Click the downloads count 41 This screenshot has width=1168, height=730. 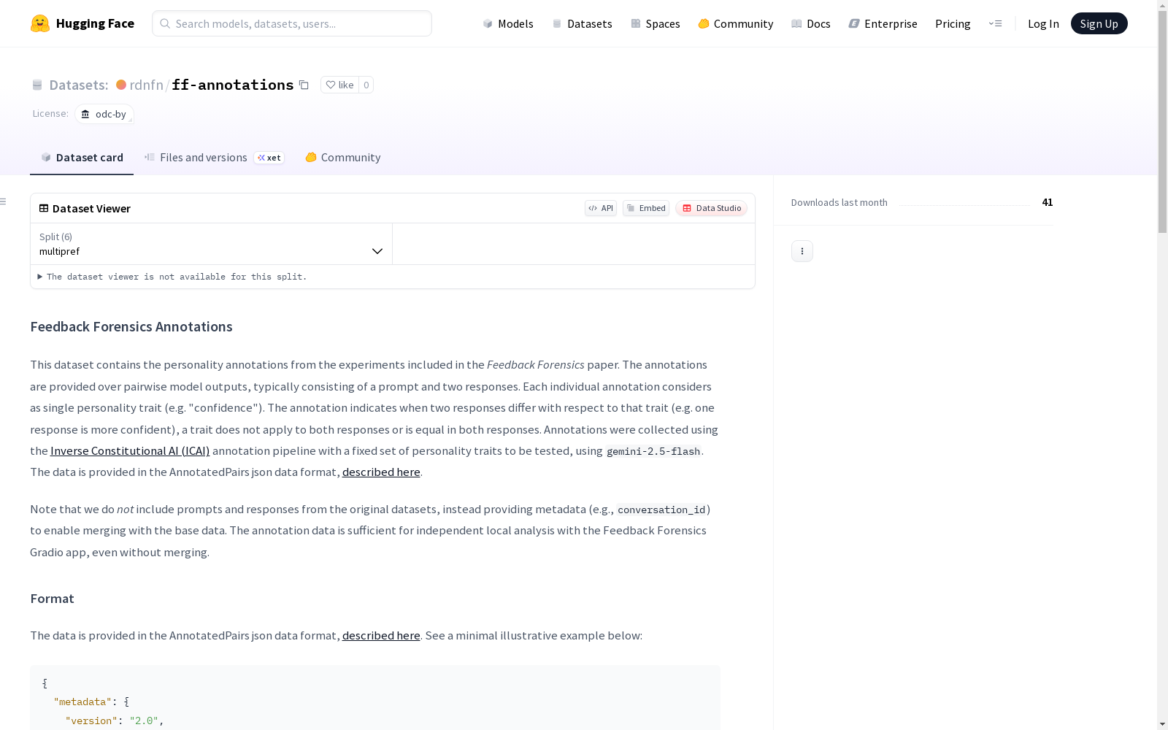click(1048, 202)
